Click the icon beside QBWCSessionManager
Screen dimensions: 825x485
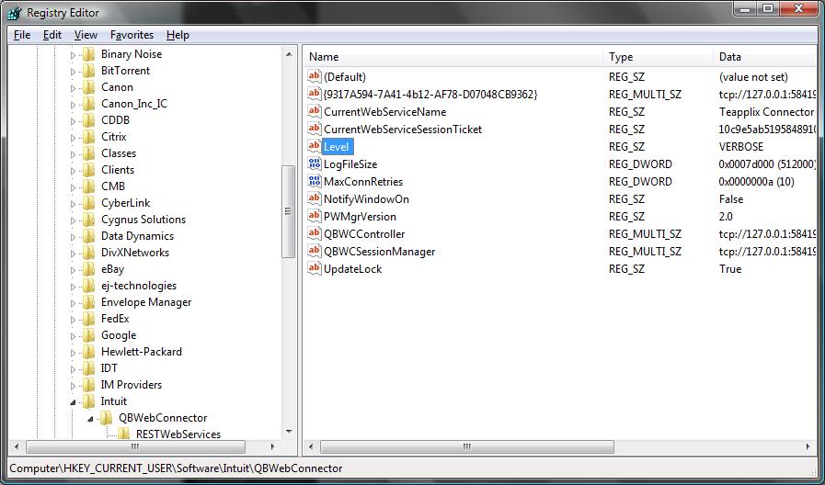click(315, 251)
